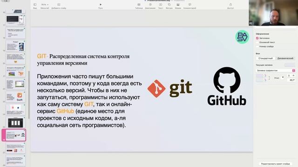
Task: Toggle the Заголовок checkbox
Action: [257, 38]
